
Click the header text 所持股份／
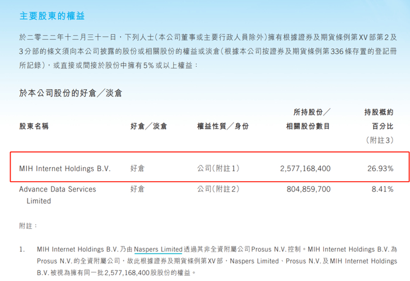(x=312, y=112)
